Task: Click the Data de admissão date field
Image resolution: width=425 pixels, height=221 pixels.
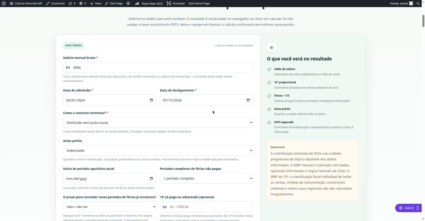Action: (110, 100)
